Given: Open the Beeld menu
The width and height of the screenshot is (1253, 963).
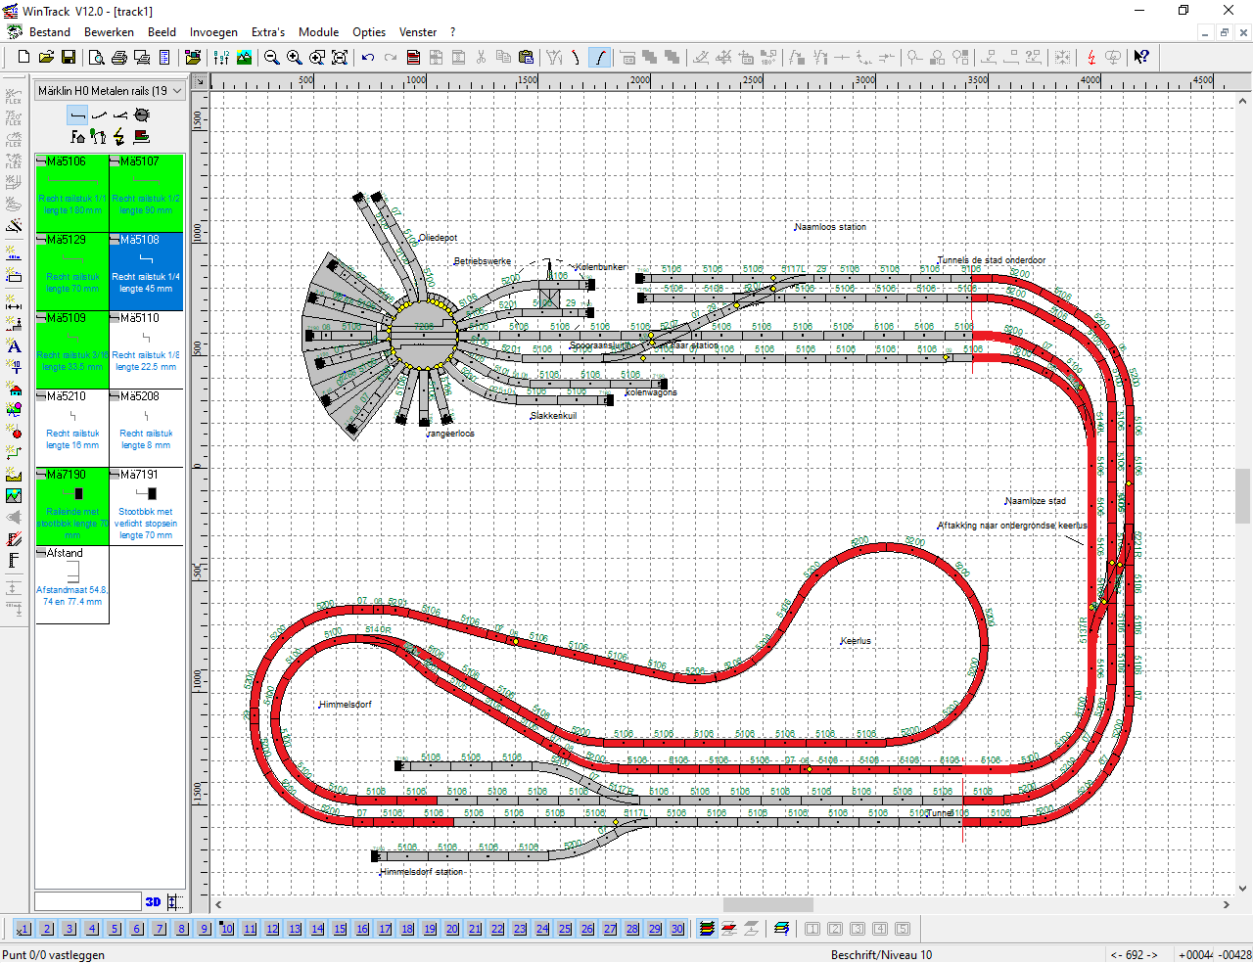Looking at the screenshot, I should [x=162, y=32].
